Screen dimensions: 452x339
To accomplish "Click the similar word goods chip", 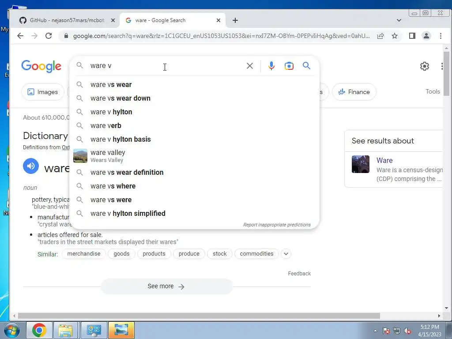I will 121,254.
